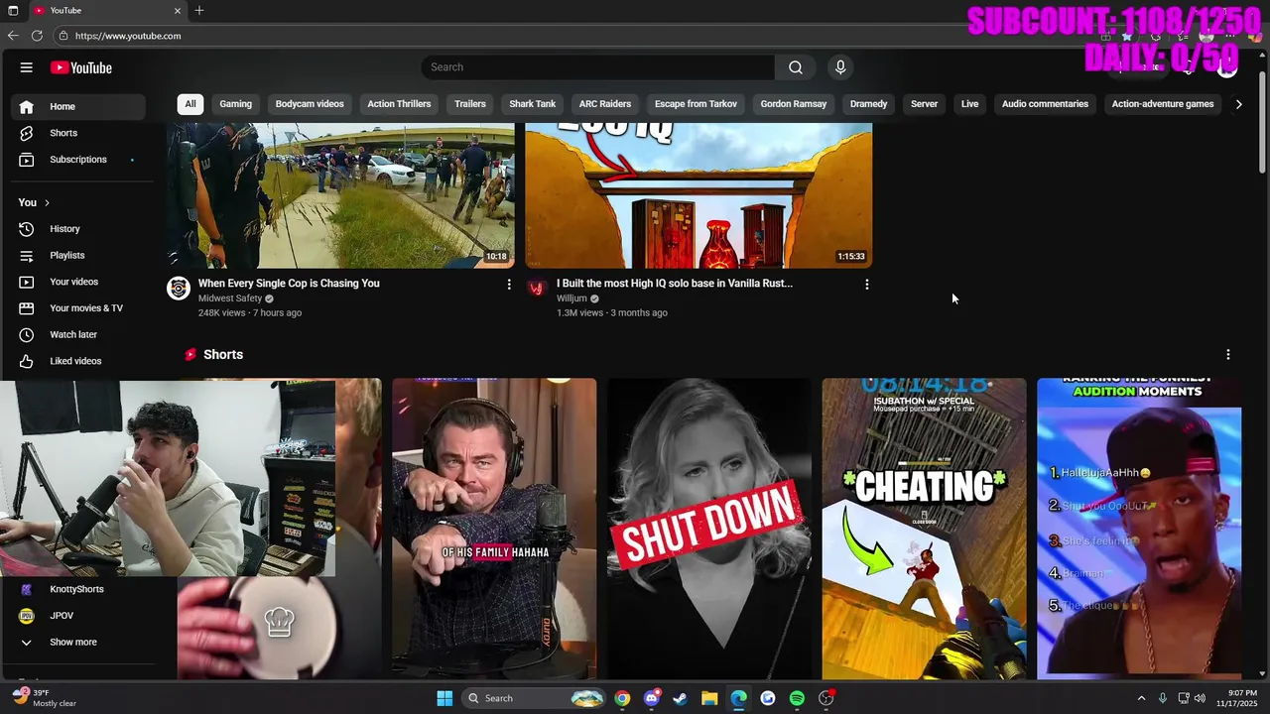Image resolution: width=1270 pixels, height=714 pixels.
Task: Click the browser address bar URL
Action: pyautogui.click(x=128, y=36)
